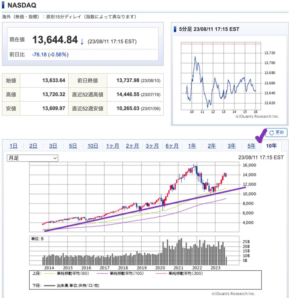Switch to the 1年 chart tab
The width and height of the screenshot is (290, 298).
[192, 146]
